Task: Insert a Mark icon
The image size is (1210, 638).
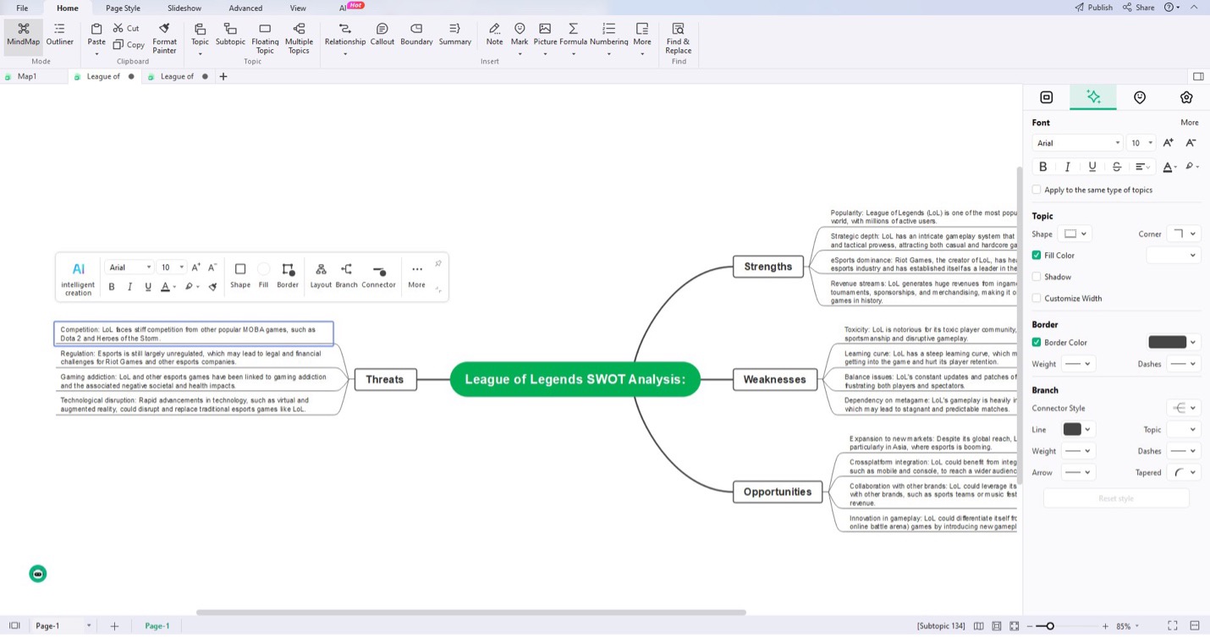Action: point(520,35)
